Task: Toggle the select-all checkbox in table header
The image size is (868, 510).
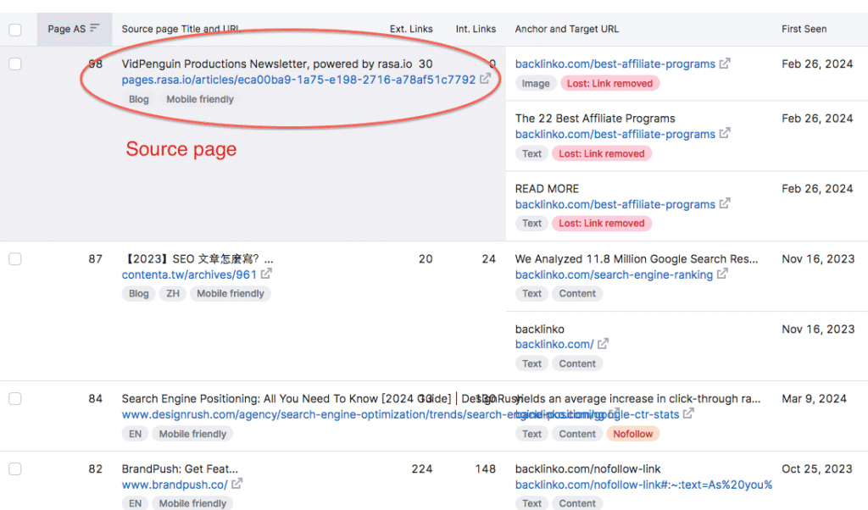Action: (x=15, y=30)
